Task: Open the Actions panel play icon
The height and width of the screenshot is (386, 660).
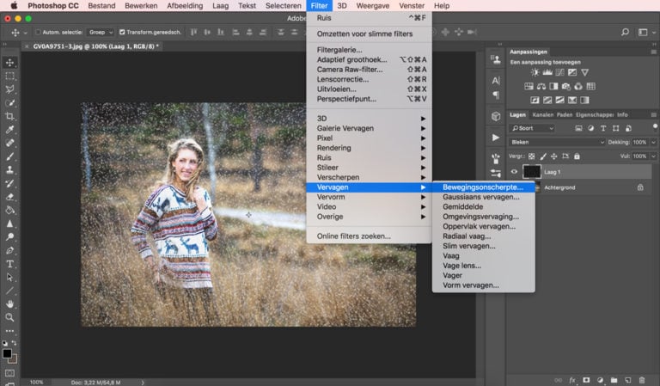Action: tap(496, 138)
